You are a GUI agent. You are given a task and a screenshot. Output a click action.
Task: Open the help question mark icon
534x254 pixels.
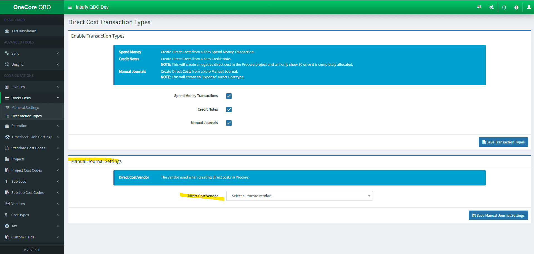pos(516,8)
